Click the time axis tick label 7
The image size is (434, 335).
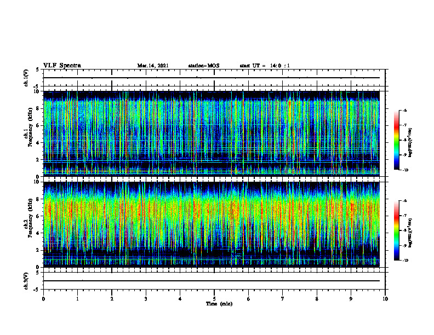[283, 299]
